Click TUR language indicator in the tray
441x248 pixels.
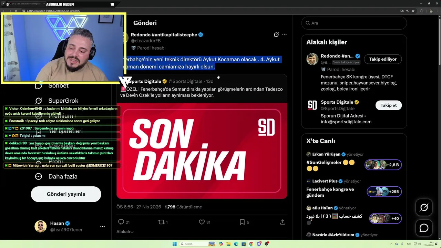pos(409,244)
